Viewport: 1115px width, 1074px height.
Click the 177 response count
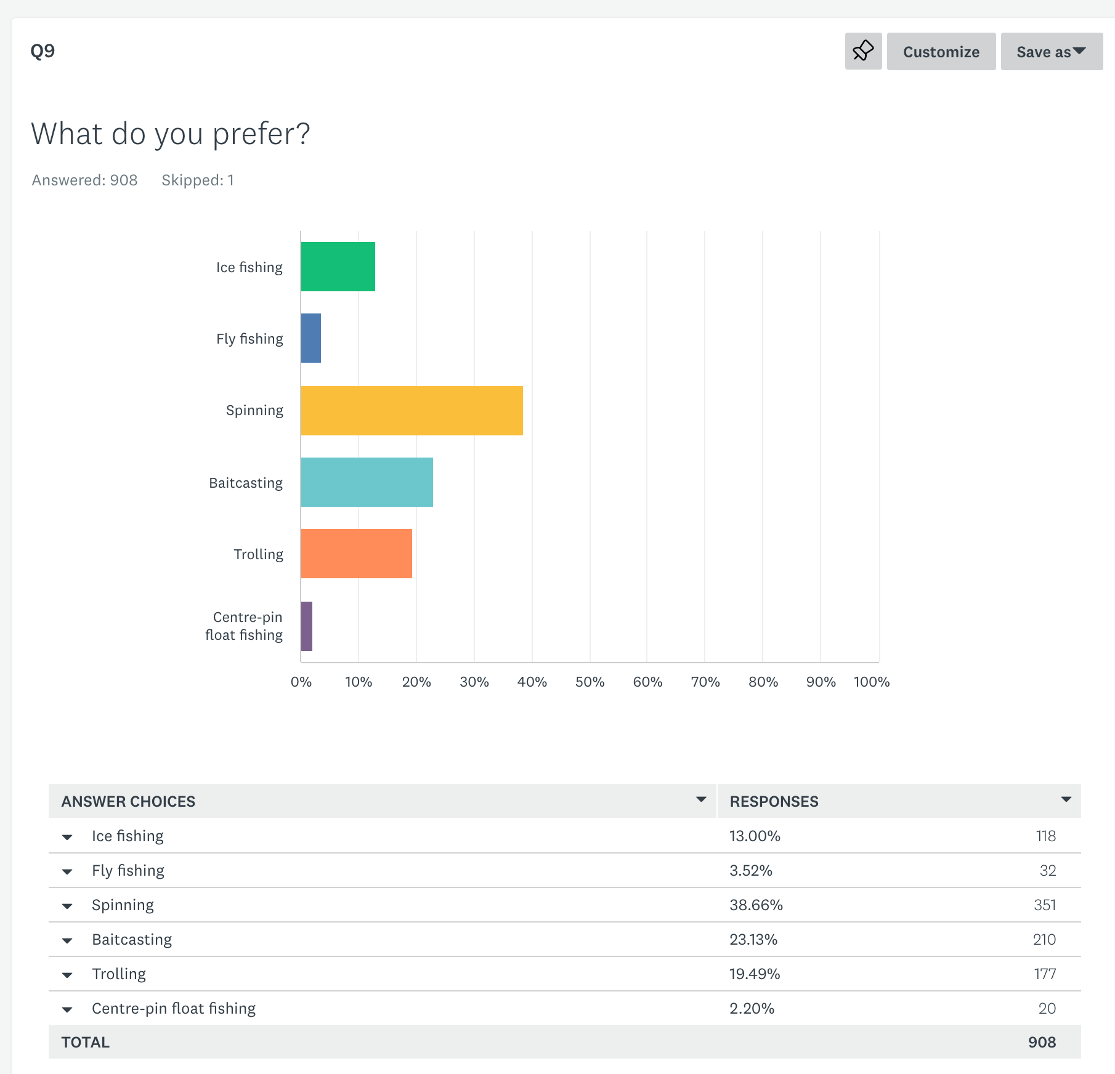pyautogui.click(x=1045, y=974)
